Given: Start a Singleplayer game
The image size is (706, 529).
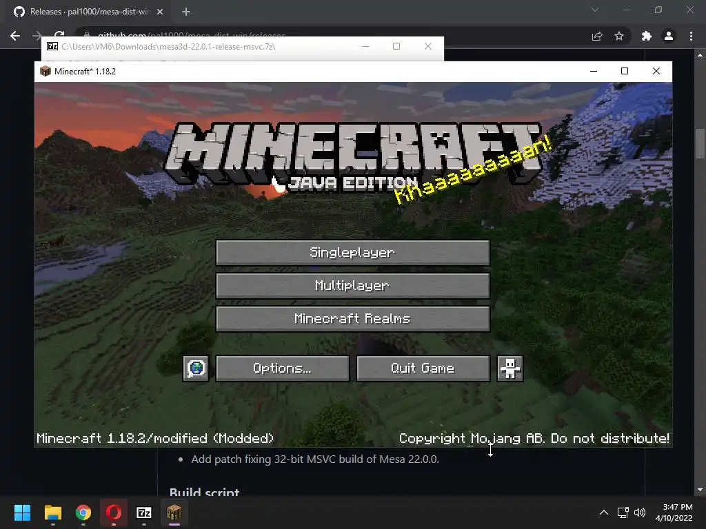Looking at the screenshot, I should point(352,253).
